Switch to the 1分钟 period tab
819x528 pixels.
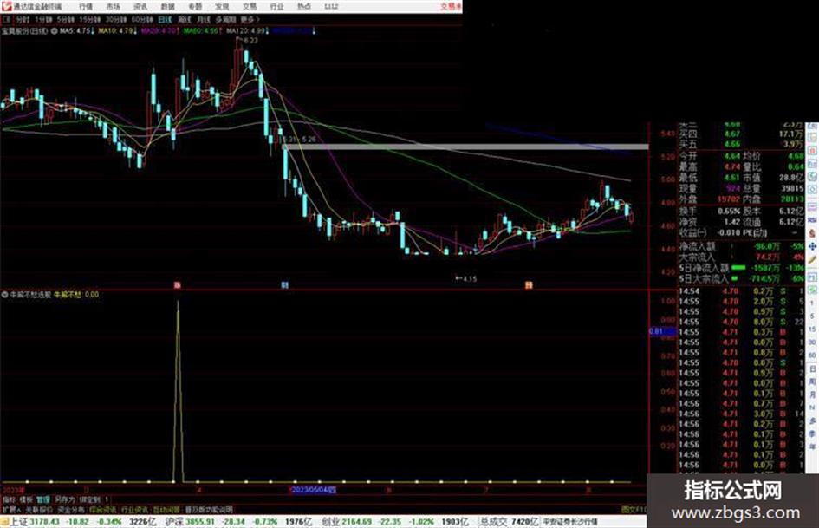43,20
